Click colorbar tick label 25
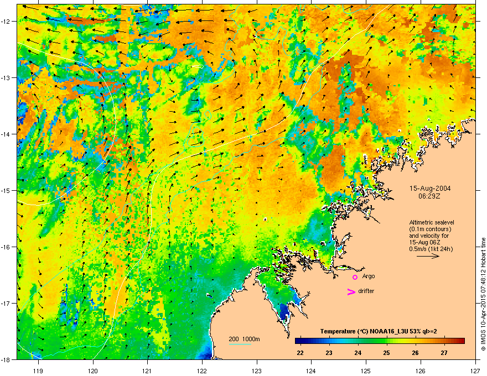This screenshot has width=487, height=376. tap(387, 353)
